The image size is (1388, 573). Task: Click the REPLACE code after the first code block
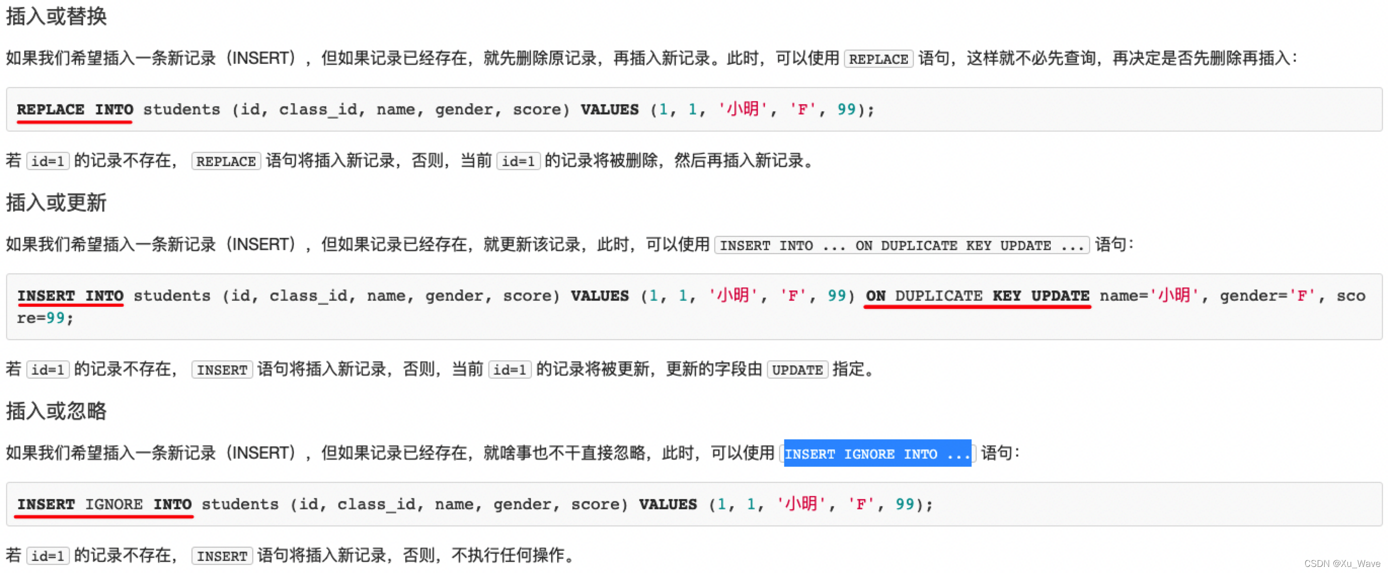point(226,161)
